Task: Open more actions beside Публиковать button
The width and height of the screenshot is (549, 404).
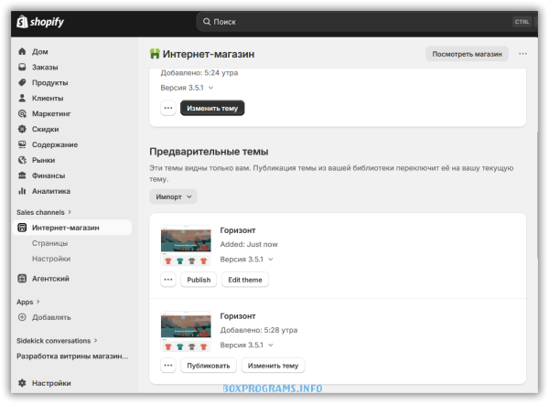Action: pos(168,366)
